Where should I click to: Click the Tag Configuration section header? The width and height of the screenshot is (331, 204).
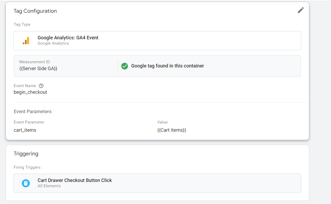(x=35, y=11)
